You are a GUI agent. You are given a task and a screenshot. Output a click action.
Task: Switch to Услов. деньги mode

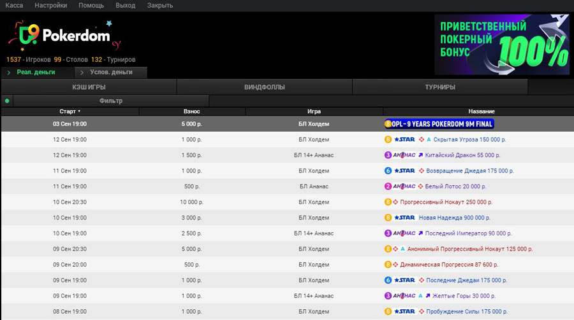click(111, 73)
